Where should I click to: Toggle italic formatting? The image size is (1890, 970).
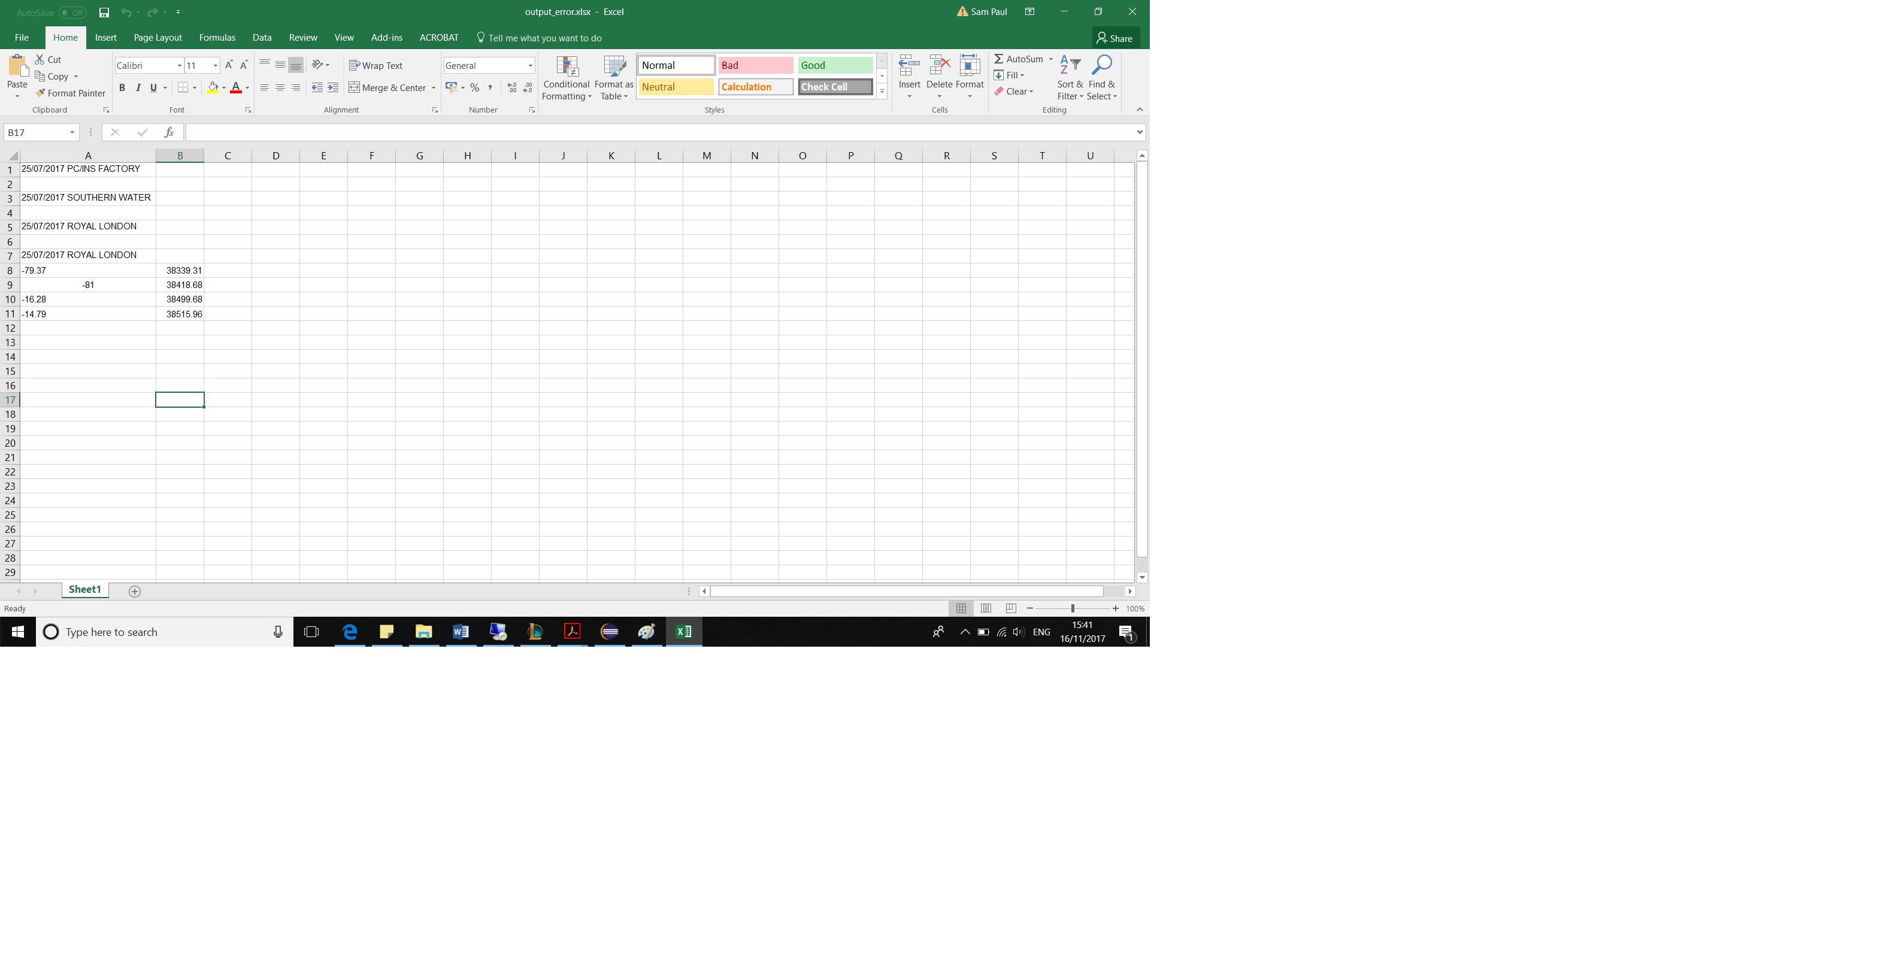138,87
